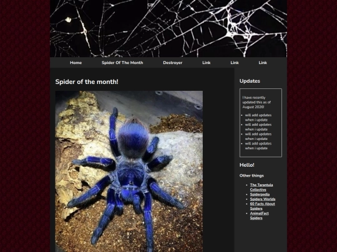Click the 'Hello!' sidebar heading
This screenshot has width=337, height=252.
pos(247,165)
